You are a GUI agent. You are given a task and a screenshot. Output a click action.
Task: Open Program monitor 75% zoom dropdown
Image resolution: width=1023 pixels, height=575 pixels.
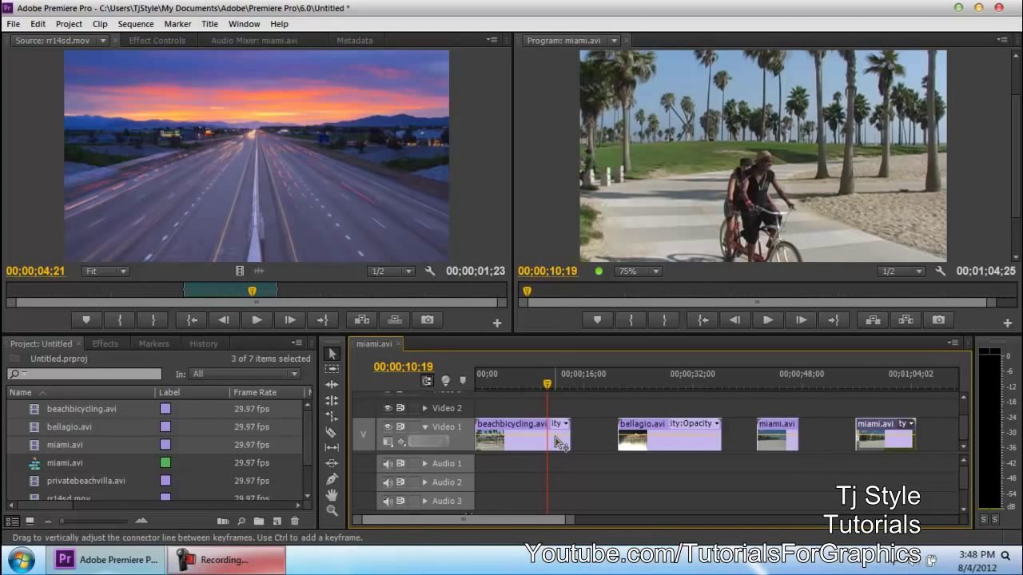pyautogui.click(x=637, y=272)
